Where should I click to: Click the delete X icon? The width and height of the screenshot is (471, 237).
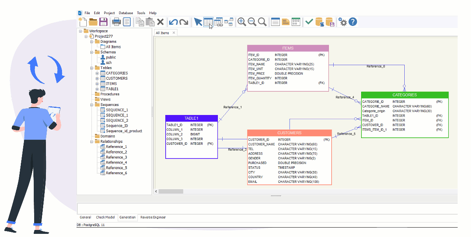(x=161, y=22)
